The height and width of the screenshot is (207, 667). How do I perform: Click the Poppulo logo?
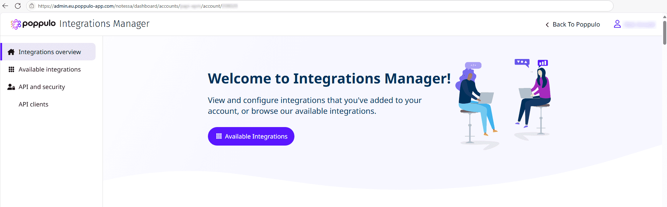[33, 24]
